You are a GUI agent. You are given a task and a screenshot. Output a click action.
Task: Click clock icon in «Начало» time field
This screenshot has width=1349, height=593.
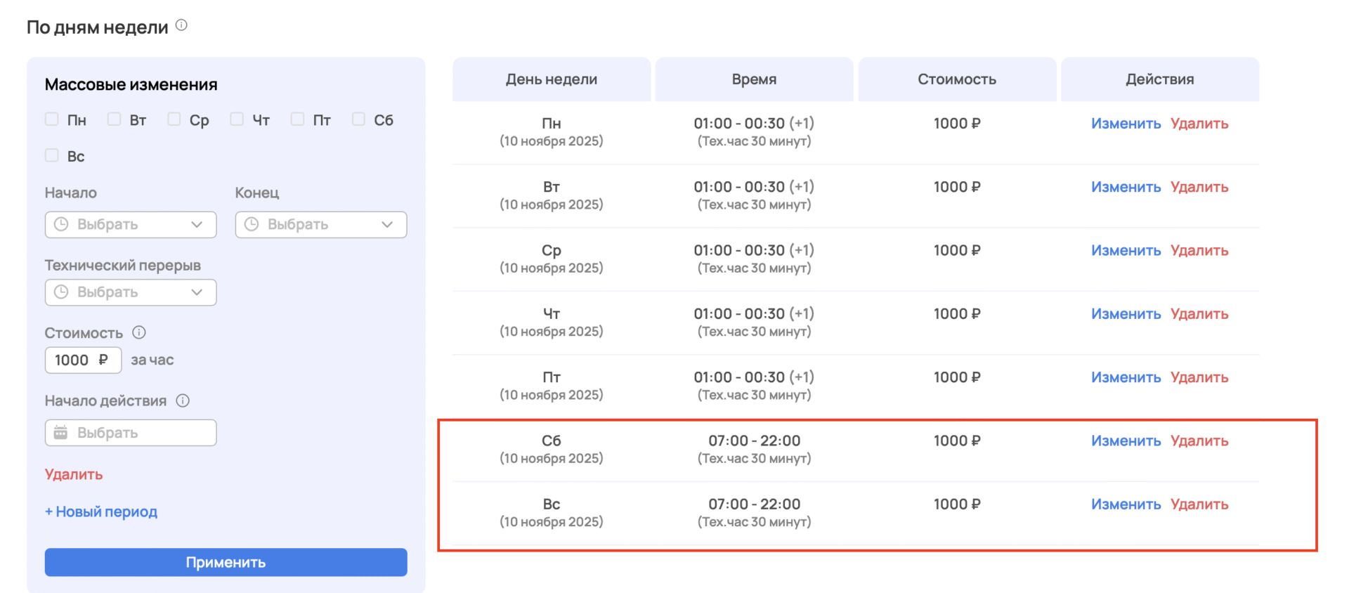point(61,225)
